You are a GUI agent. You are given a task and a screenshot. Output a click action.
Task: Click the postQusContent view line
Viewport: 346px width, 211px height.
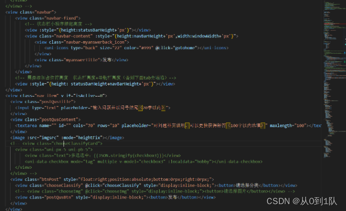(x=45, y=120)
